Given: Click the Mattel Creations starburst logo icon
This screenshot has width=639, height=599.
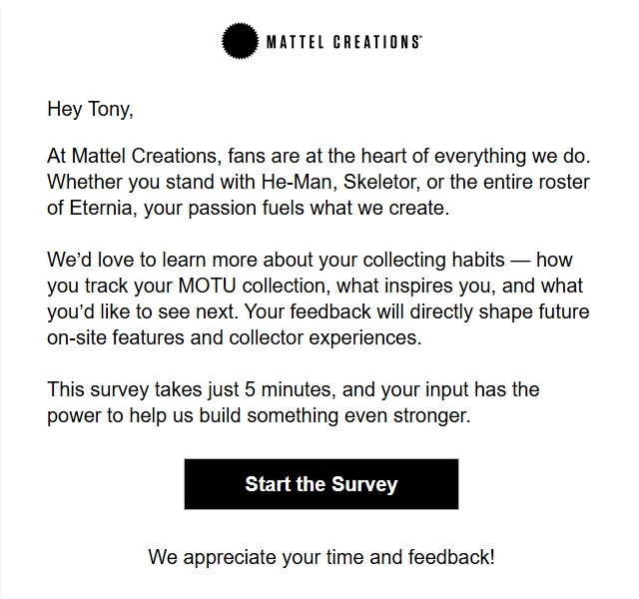Looking at the screenshot, I should click(x=239, y=41).
